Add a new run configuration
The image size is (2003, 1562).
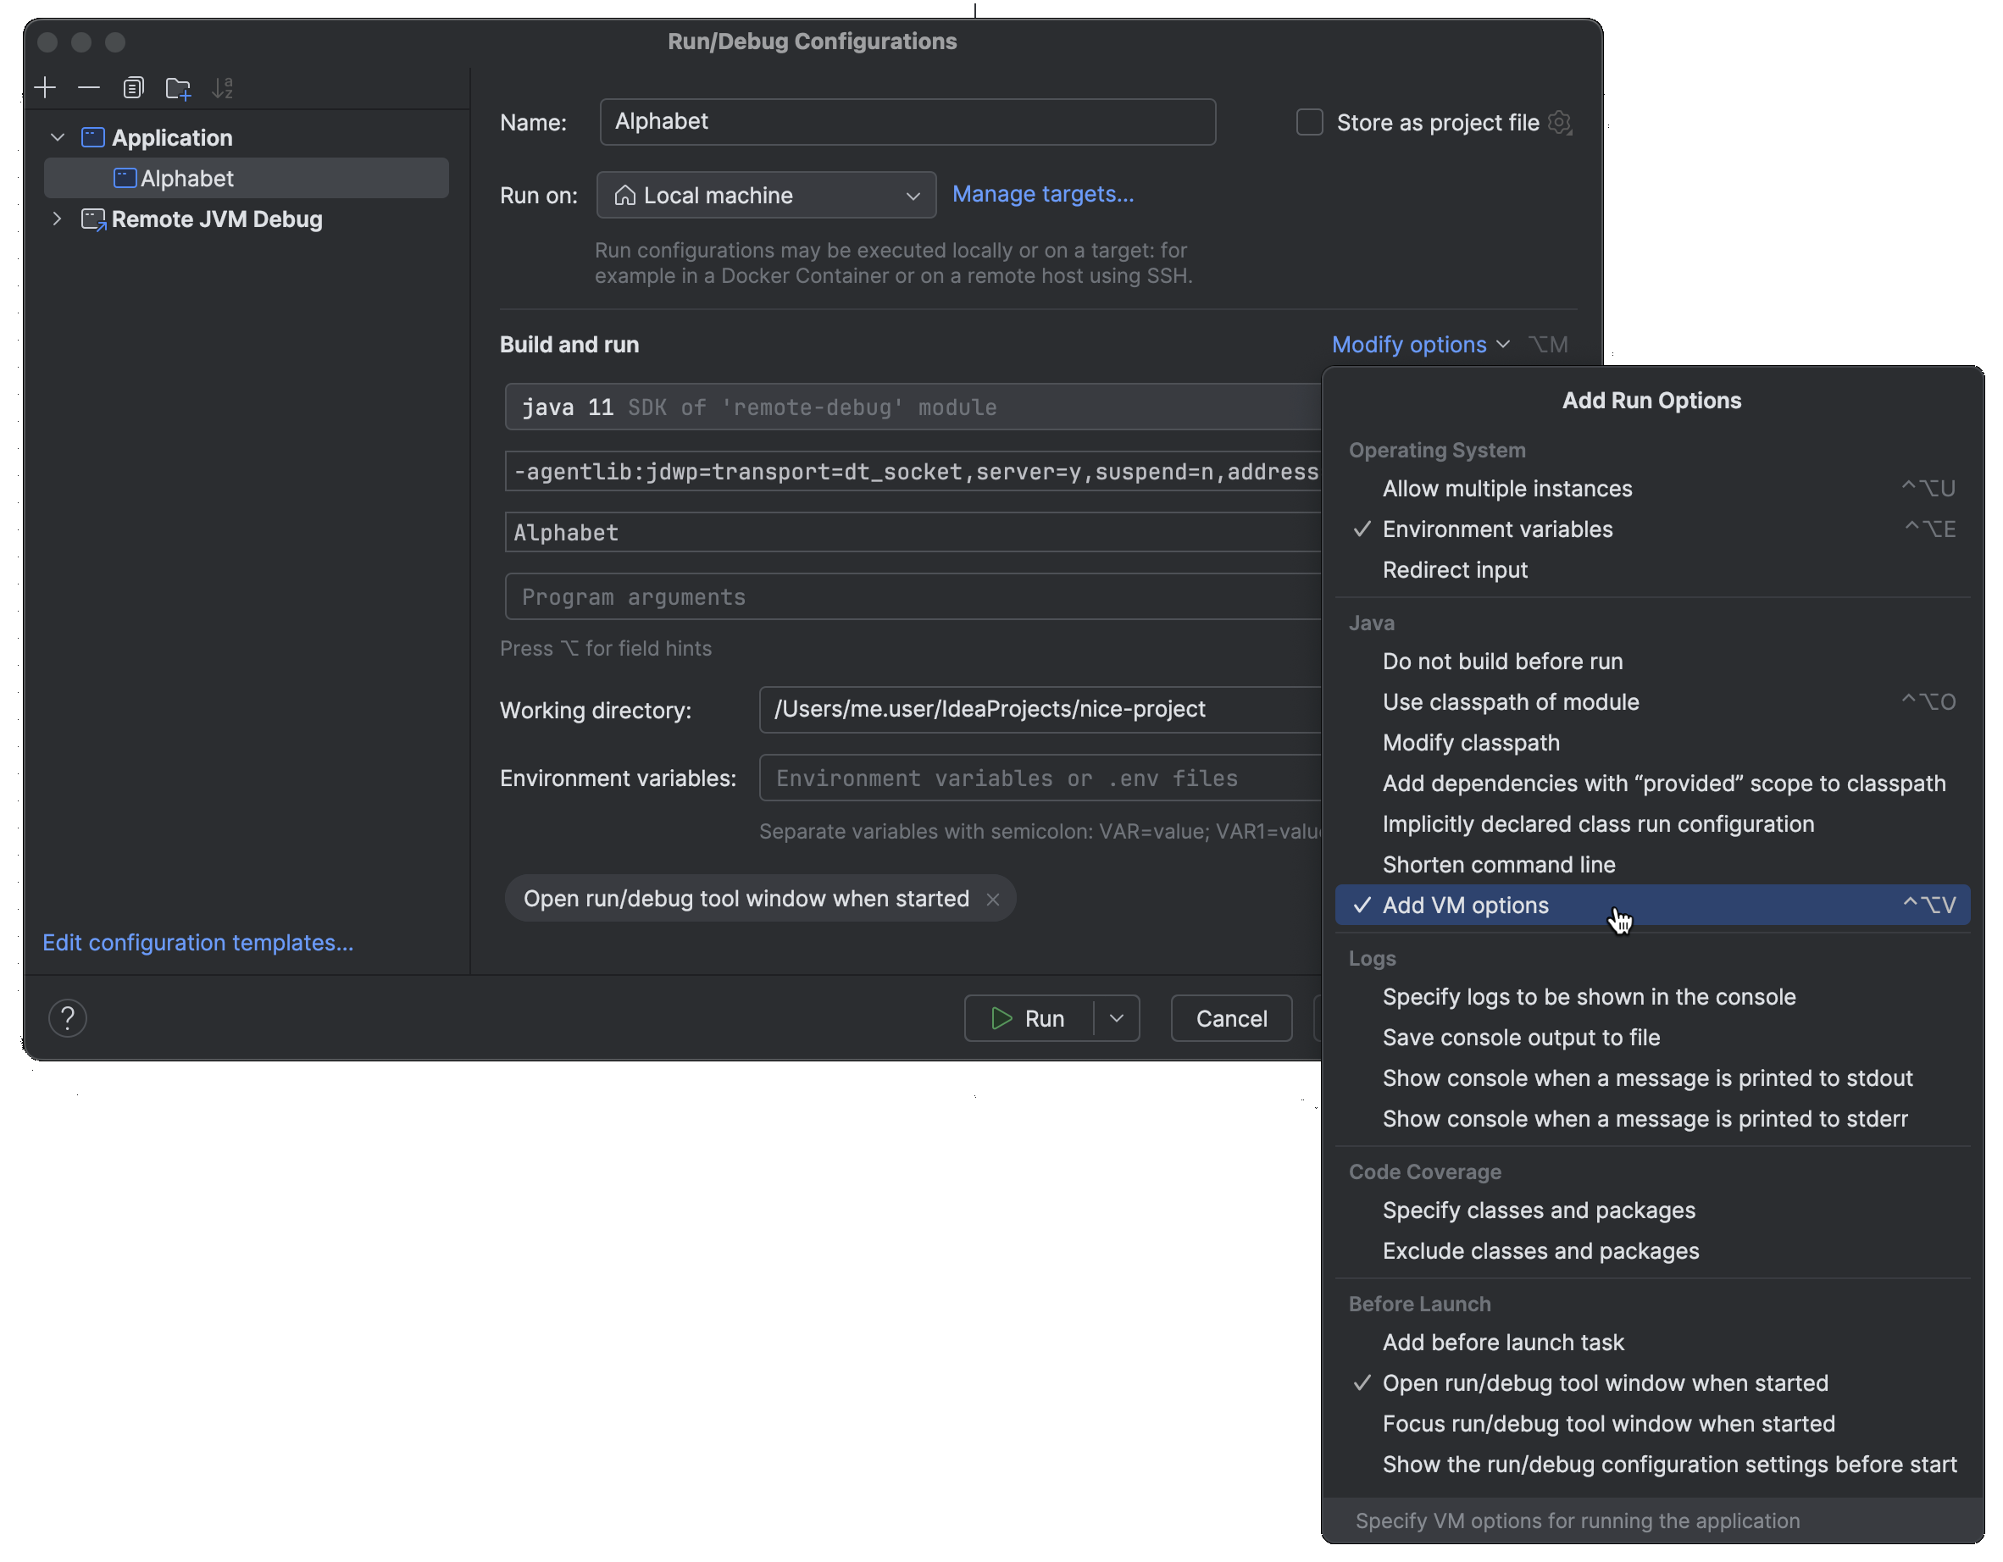(45, 87)
